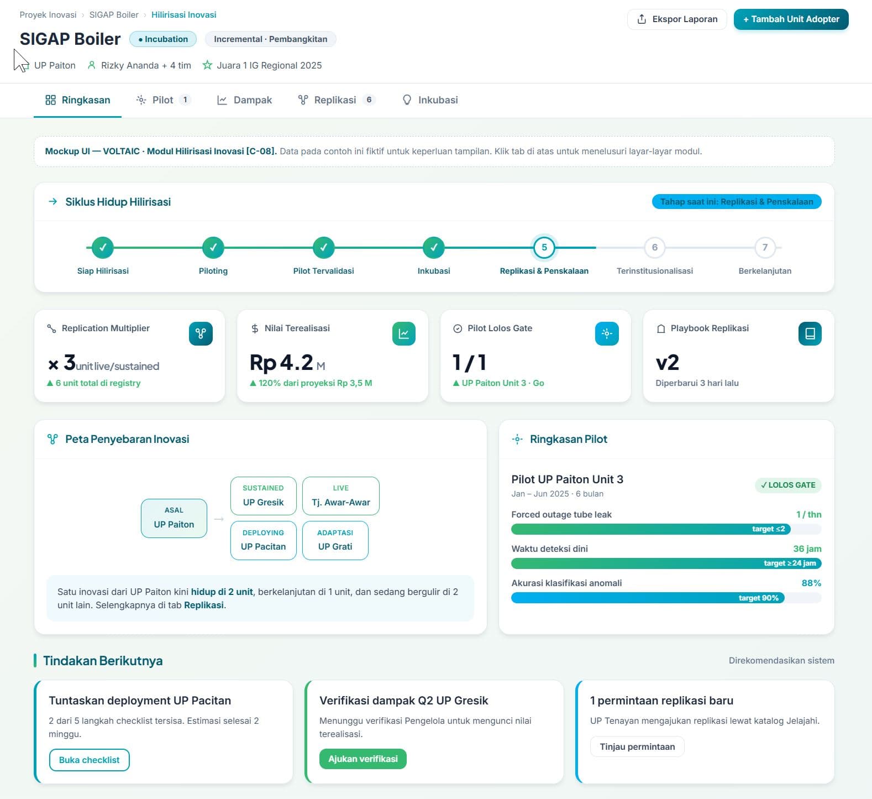
Task: Click the LOLOS GATE badge
Action: (788, 485)
